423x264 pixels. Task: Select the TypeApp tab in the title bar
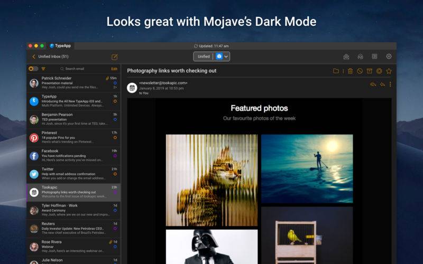tap(60, 46)
